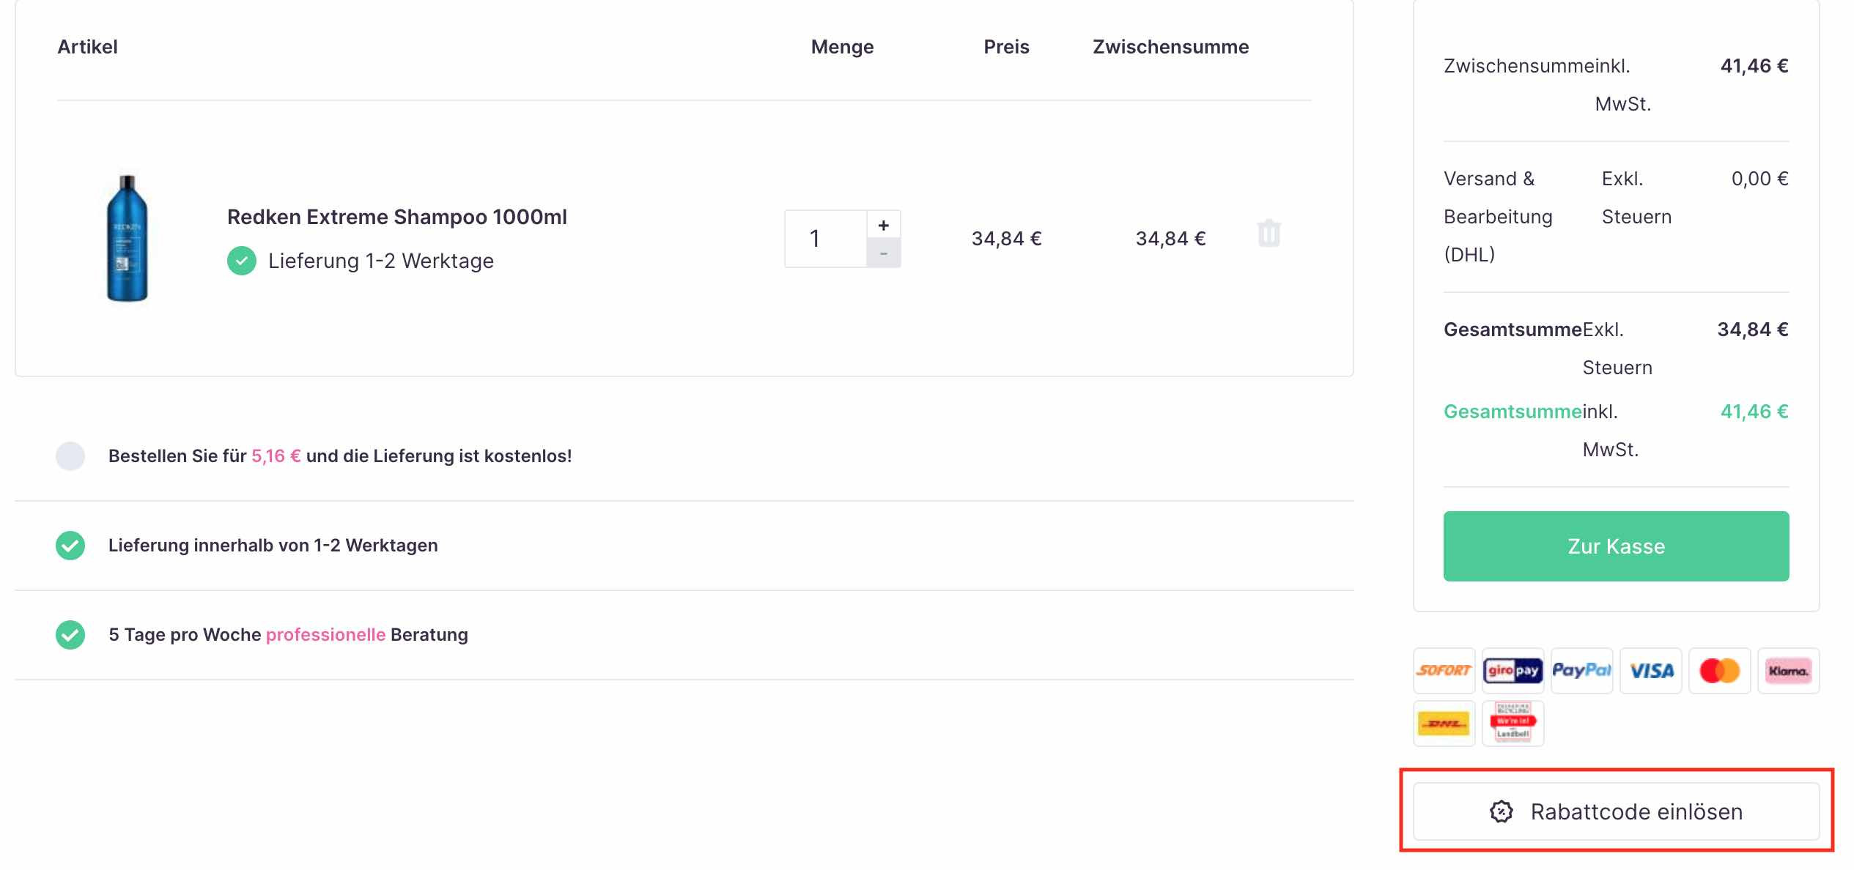Screen dimensions: 1854x870
Task: Click the pink '5,16 €' amount
Action: (276, 456)
